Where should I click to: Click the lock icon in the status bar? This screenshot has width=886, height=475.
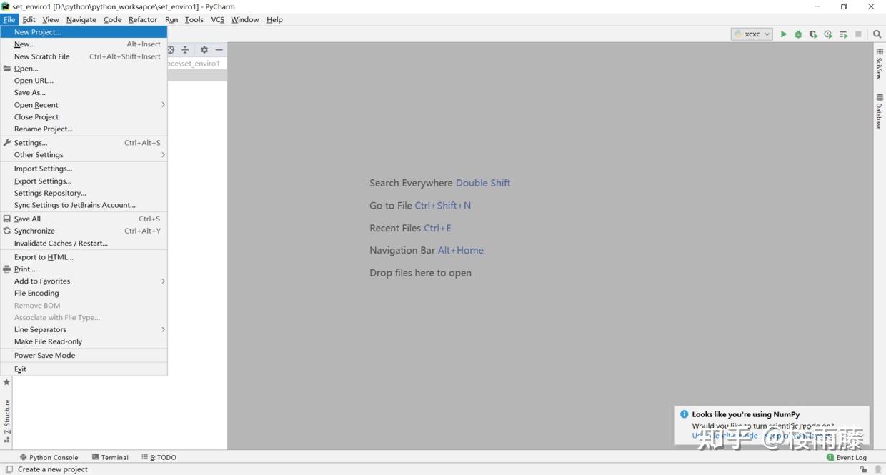pos(864,469)
